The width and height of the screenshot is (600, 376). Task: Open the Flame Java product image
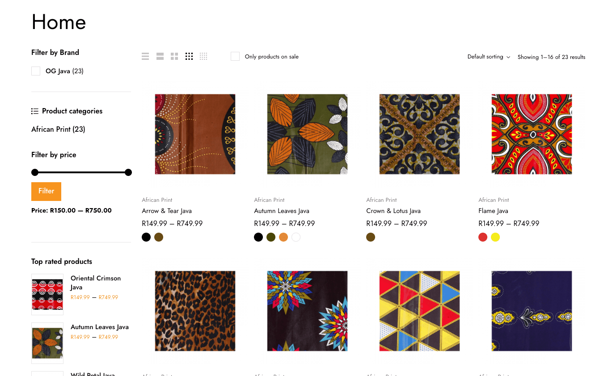coord(532,134)
